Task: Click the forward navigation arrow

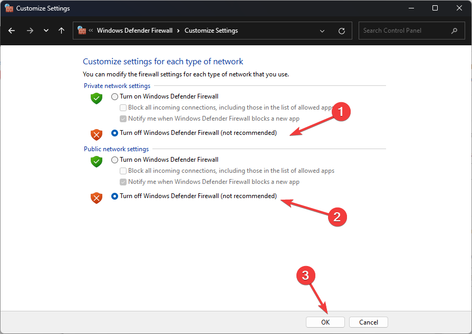Action: (x=30, y=31)
